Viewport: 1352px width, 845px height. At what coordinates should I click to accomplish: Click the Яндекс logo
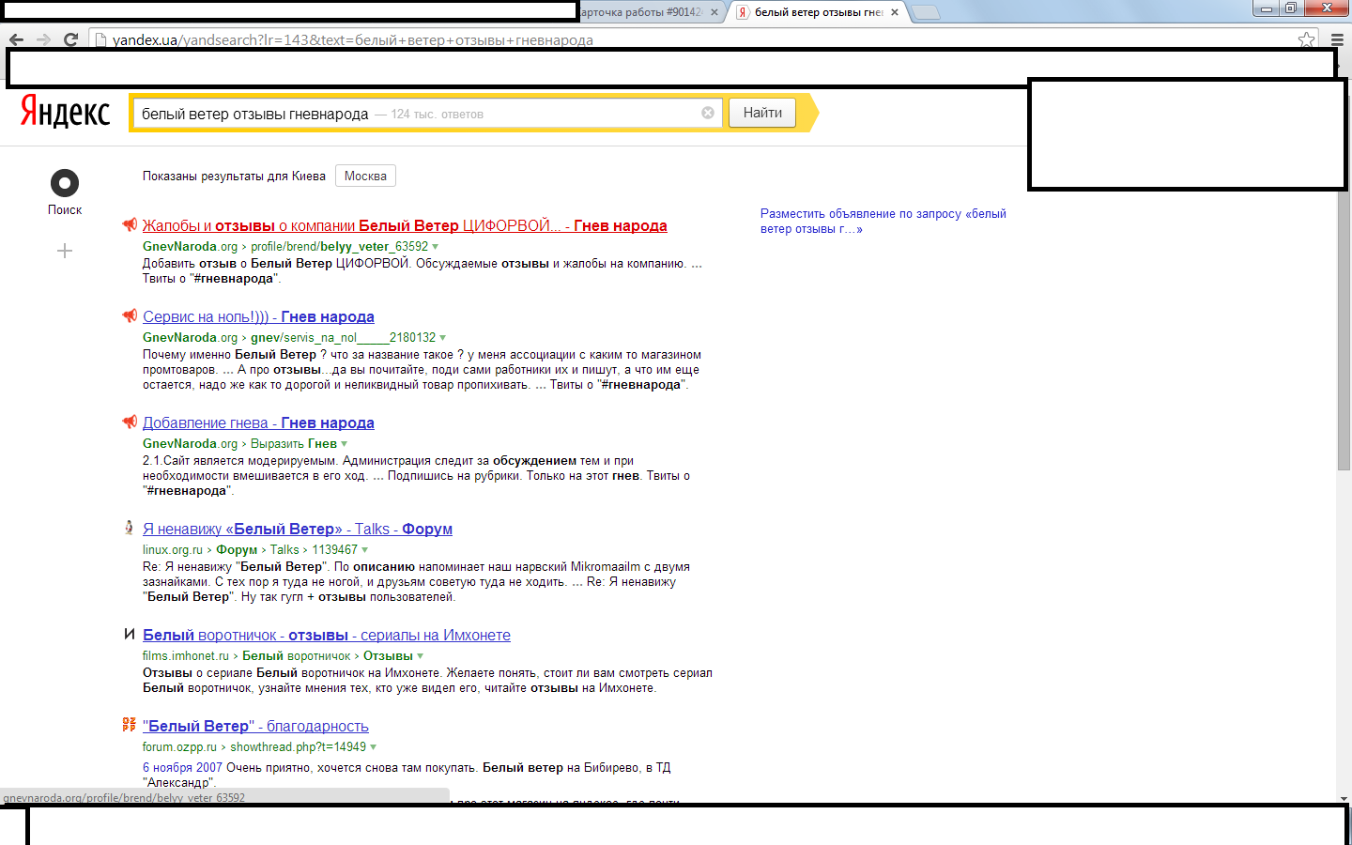click(66, 112)
